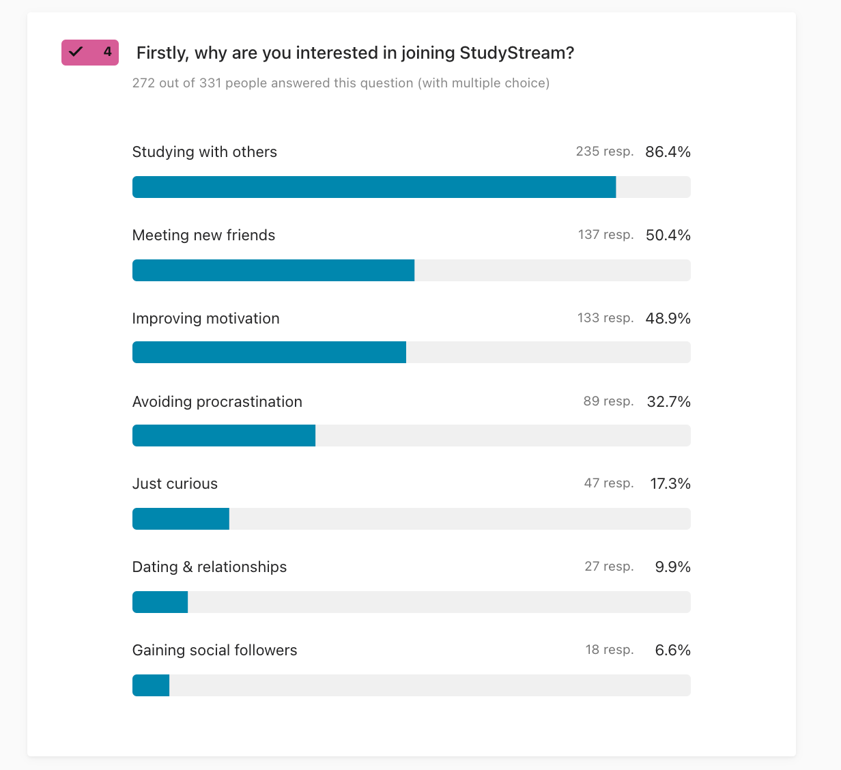The width and height of the screenshot is (841, 770).
Task: Click the StudyStream question title text
Action: (355, 53)
